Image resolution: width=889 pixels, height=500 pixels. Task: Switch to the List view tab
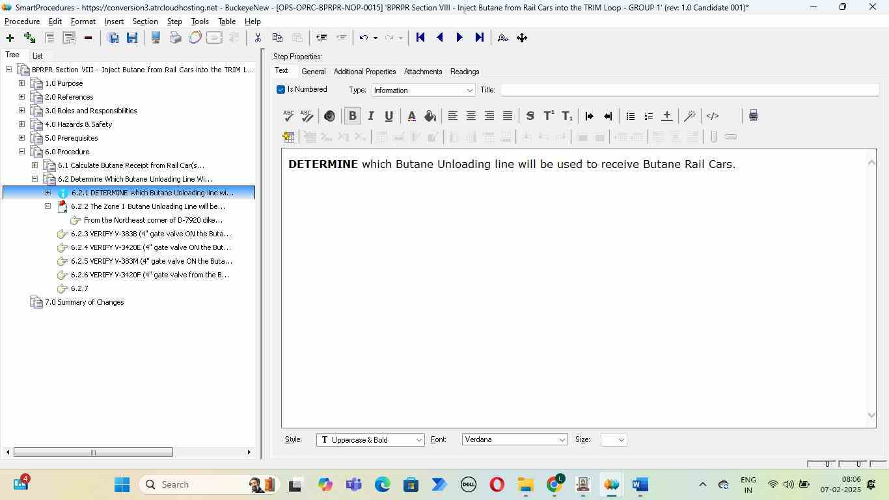pos(38,56)
